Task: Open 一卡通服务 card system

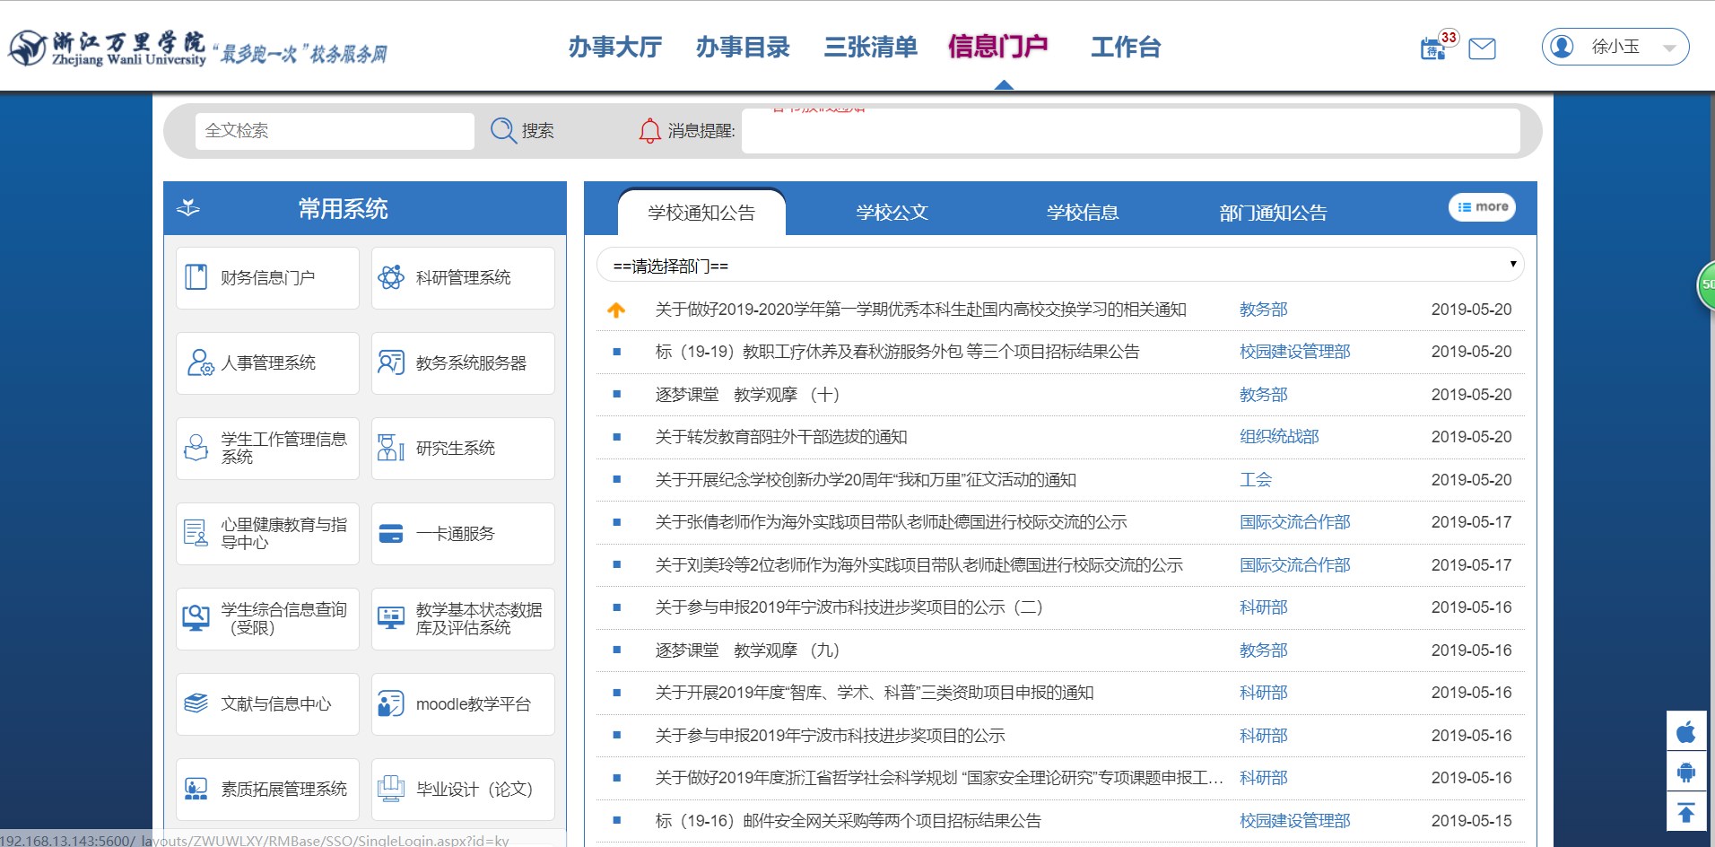Action: pyautogui.click(x=463, y=534)
